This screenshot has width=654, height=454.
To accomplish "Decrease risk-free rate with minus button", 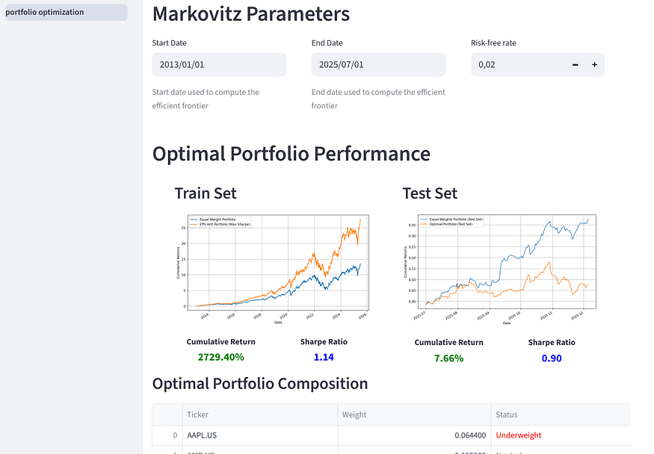I will point(576,65).
